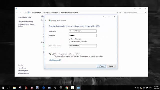Image resolution: width=160 pixels, height=90 pixels.
Task: Open File Explorer from the taskbar
Action: pos(14,88)
